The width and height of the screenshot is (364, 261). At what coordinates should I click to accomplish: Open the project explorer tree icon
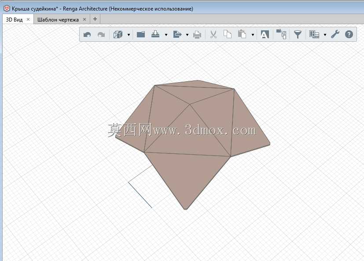point(281,34)
